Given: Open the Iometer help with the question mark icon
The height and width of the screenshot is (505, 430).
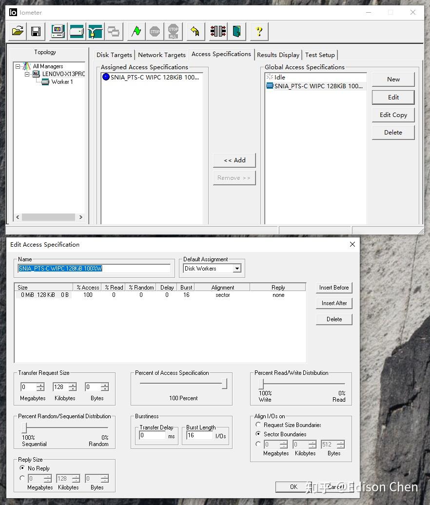Looking at the screenshot, I should [259, 31].
